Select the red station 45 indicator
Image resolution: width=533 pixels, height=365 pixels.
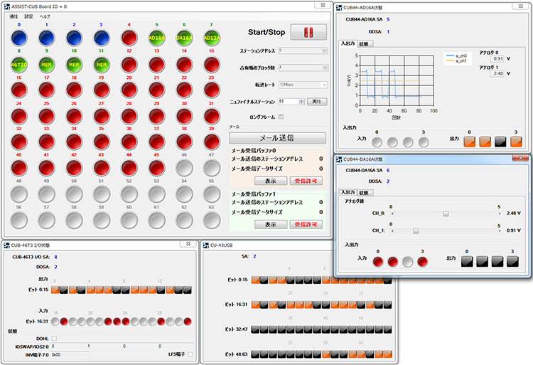tap(157, 168)
